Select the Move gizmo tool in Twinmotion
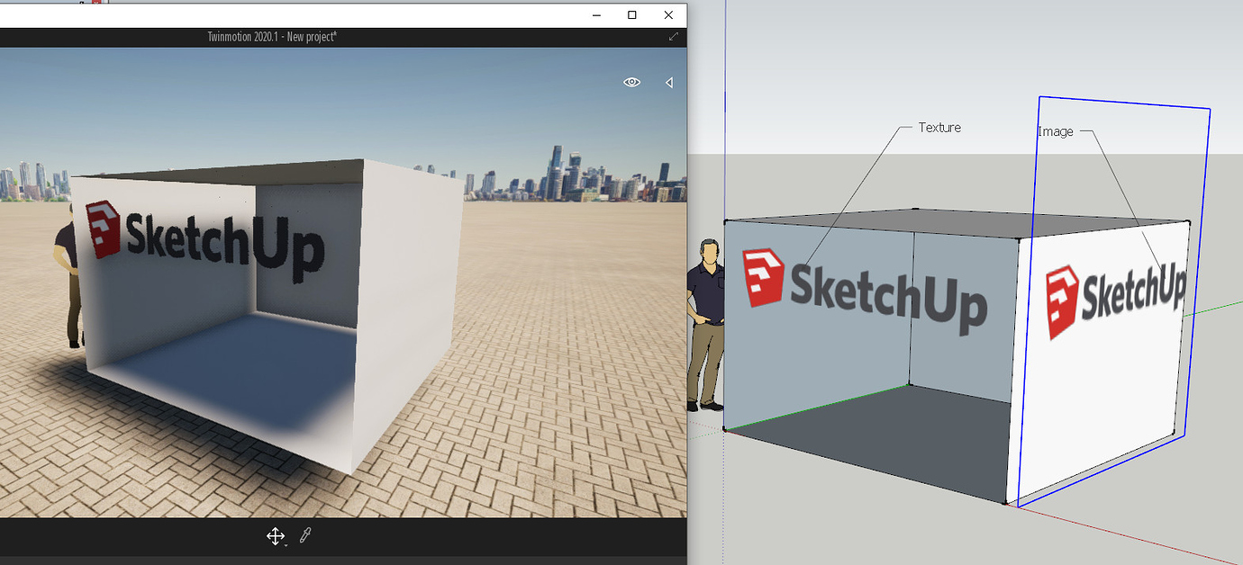This screenshot has height=565, width=1243. (x=277, y=535)
